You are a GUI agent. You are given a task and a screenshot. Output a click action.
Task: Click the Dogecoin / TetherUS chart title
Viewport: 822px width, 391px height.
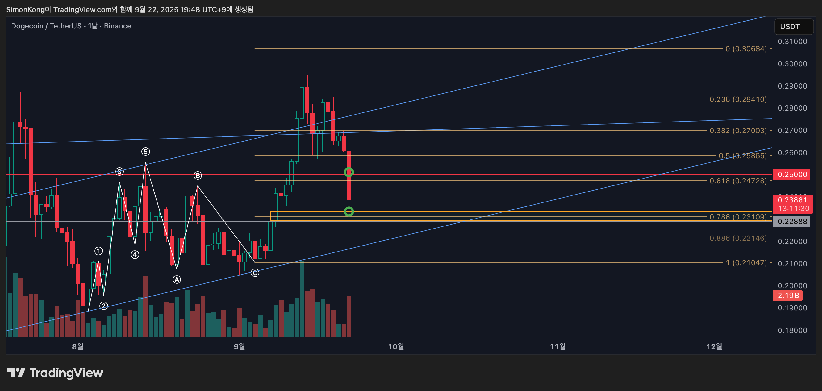(71, 26)
